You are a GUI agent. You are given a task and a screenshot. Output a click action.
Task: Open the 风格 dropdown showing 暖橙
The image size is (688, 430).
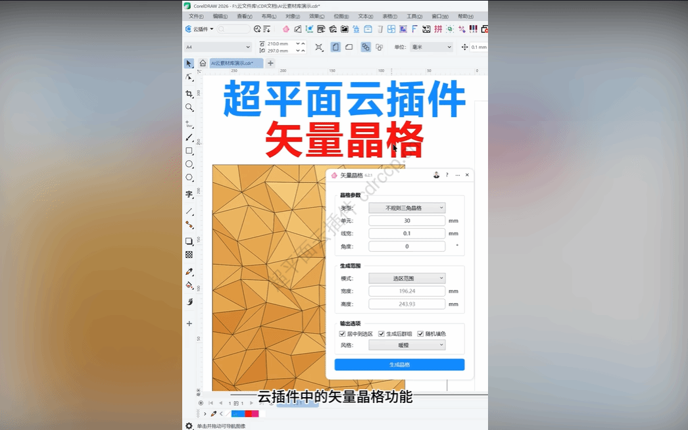pyautogui.click(x=407, y=345)
